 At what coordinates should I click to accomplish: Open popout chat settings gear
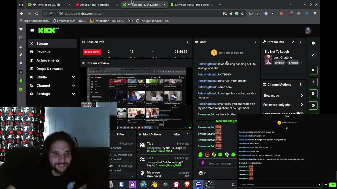[x=326, y=185]
